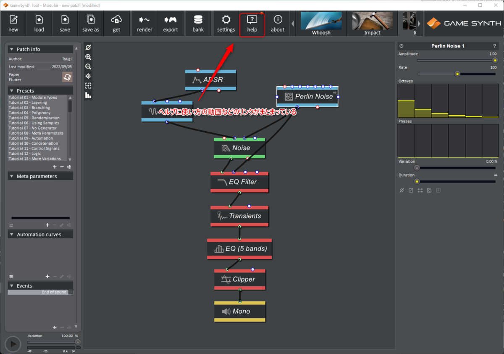Select the Transients module node

tap(239, 216)
